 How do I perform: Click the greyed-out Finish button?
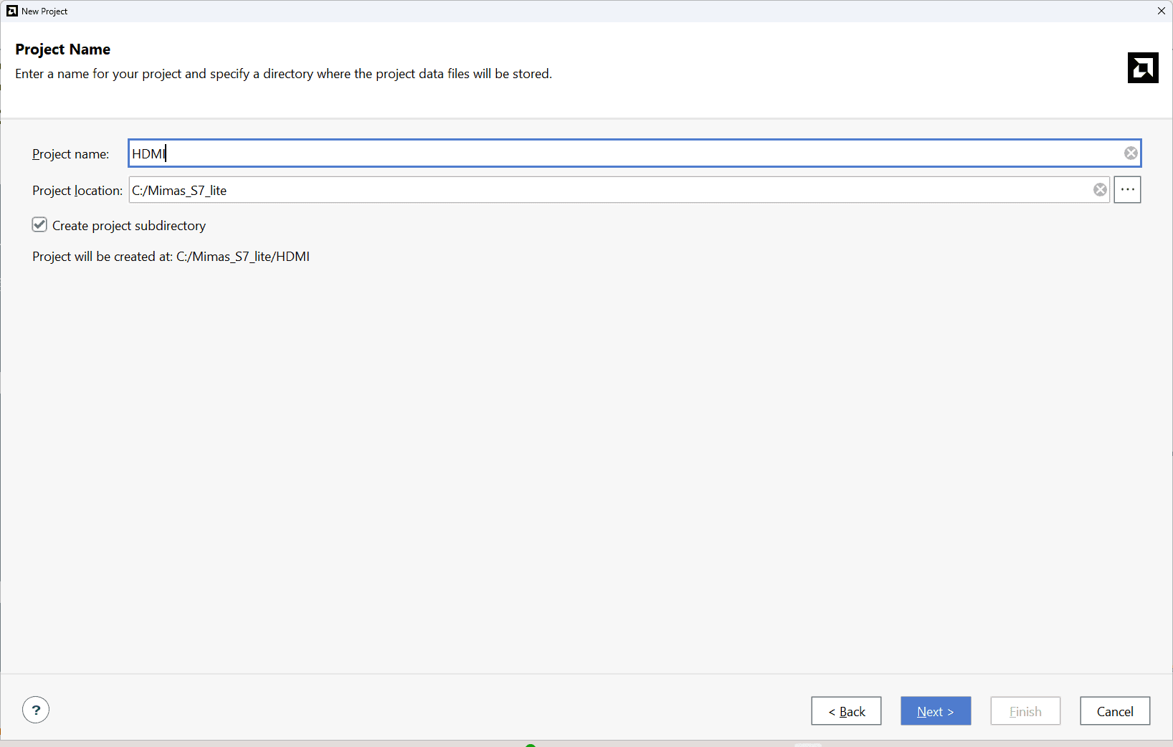(1025, 711)
